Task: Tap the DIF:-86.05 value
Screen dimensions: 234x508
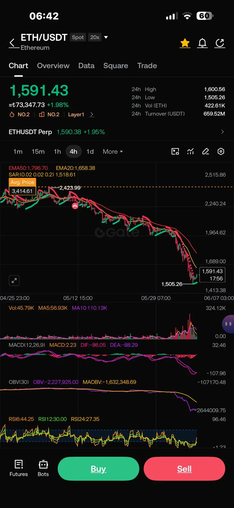Action: [x=93, y=345]
